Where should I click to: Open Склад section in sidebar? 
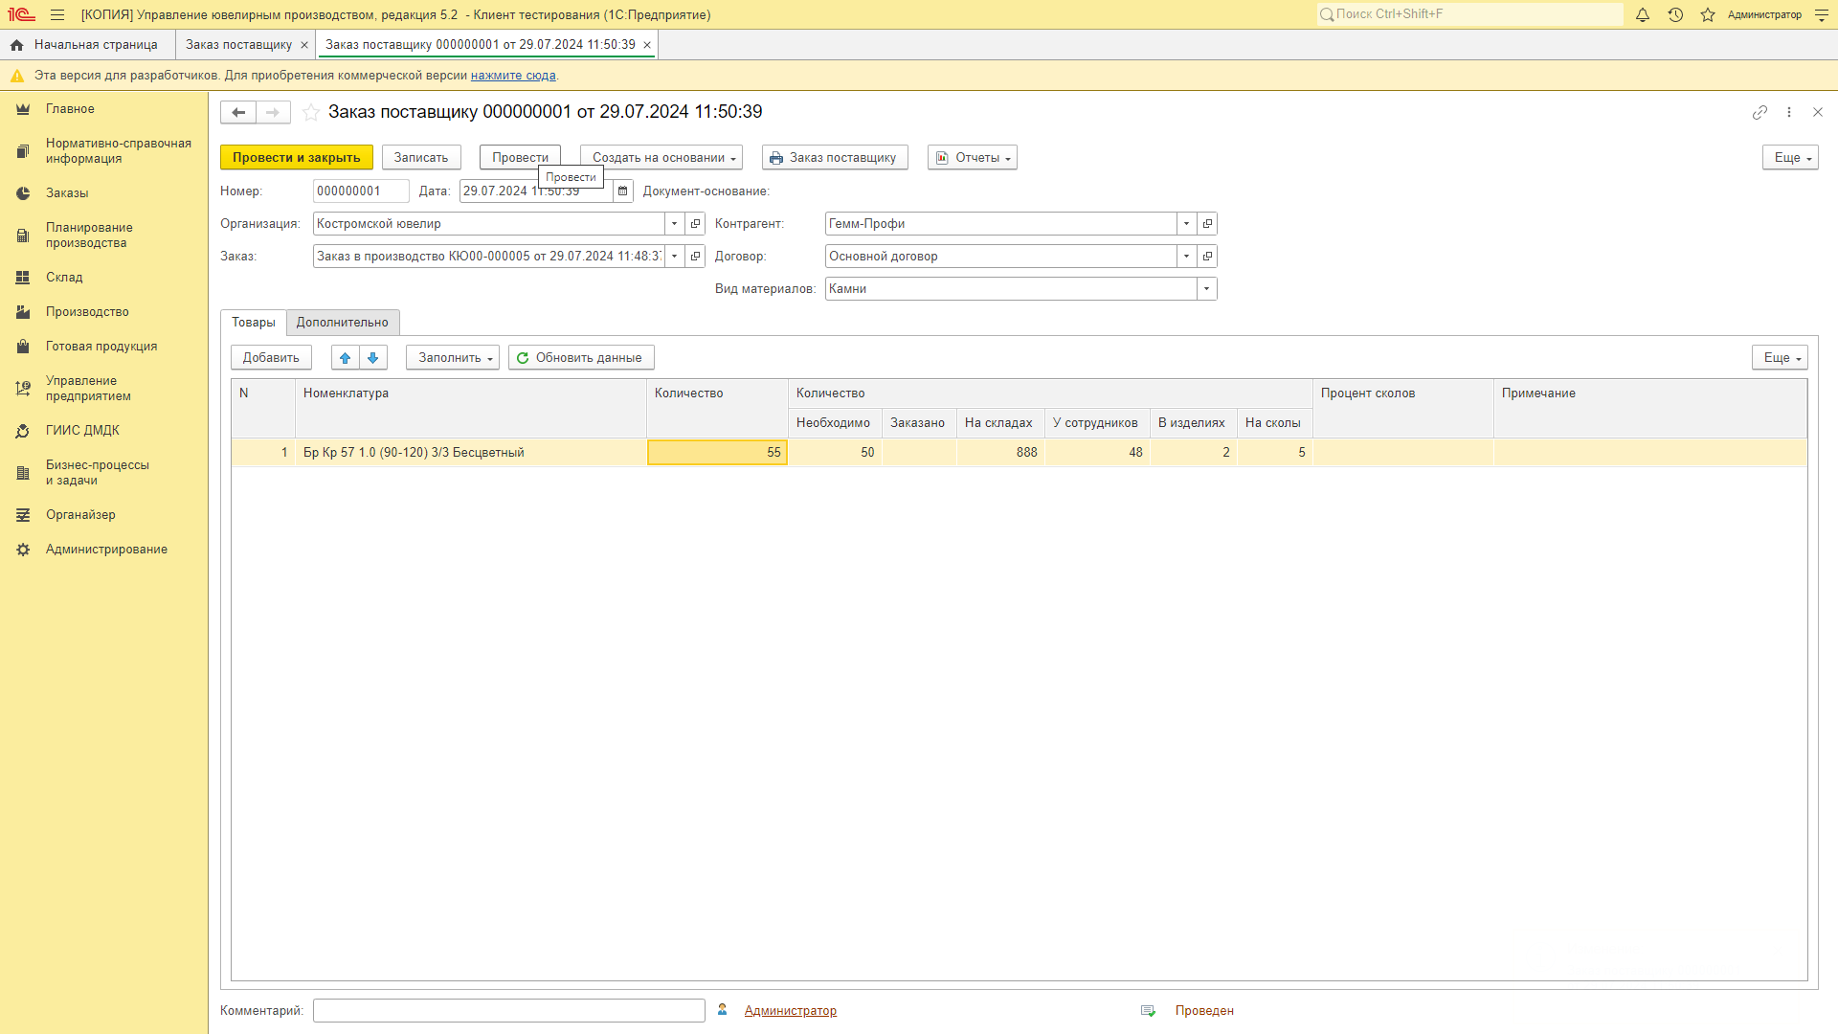click(x=64, y=278)
